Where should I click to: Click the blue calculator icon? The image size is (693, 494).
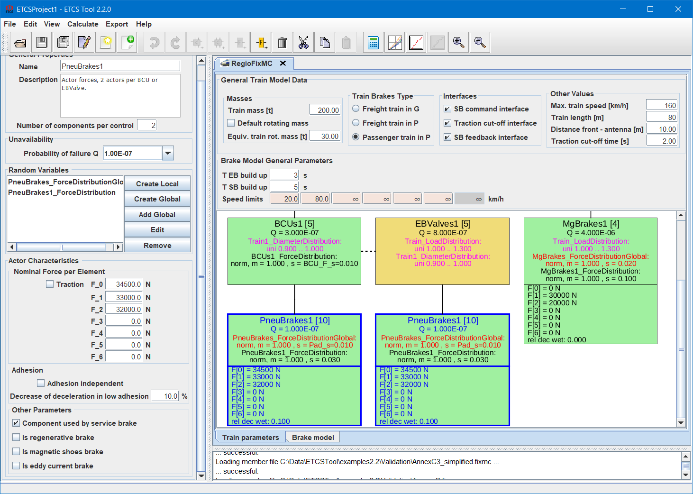[x=374, y=43]
